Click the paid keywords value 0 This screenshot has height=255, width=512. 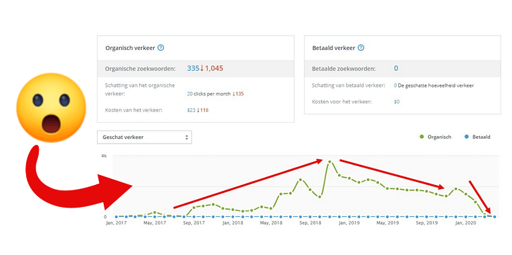(x=396, y=68)
